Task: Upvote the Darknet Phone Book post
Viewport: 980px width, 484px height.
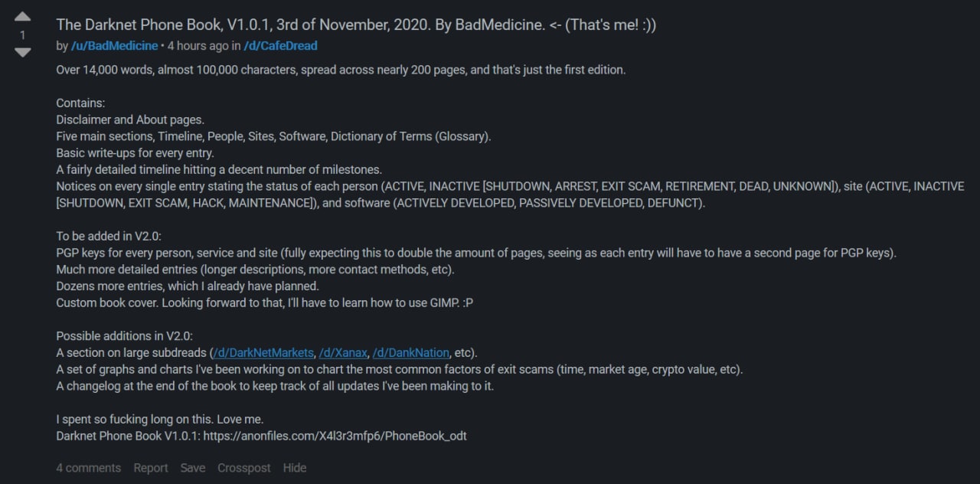Action: (x=23, y=17)
